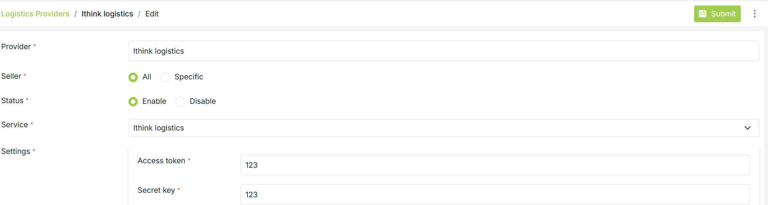Open the three-dot more options menu
The height and width of the screenshot is (205, 768).
[x=755, y=14]
